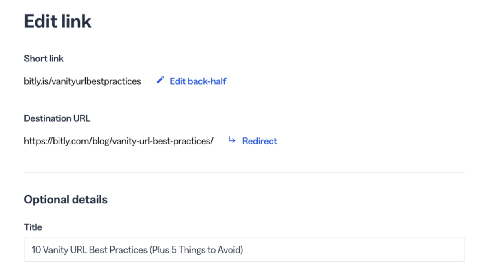Click the divider line above Optional details

click(x=244, y=172)
